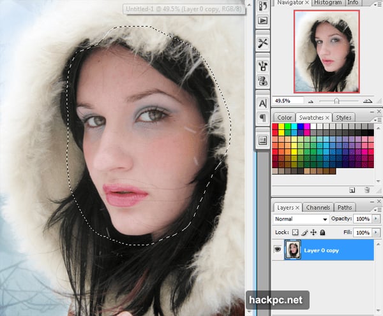Switch to the Styles tab

(x=343, y=117)
